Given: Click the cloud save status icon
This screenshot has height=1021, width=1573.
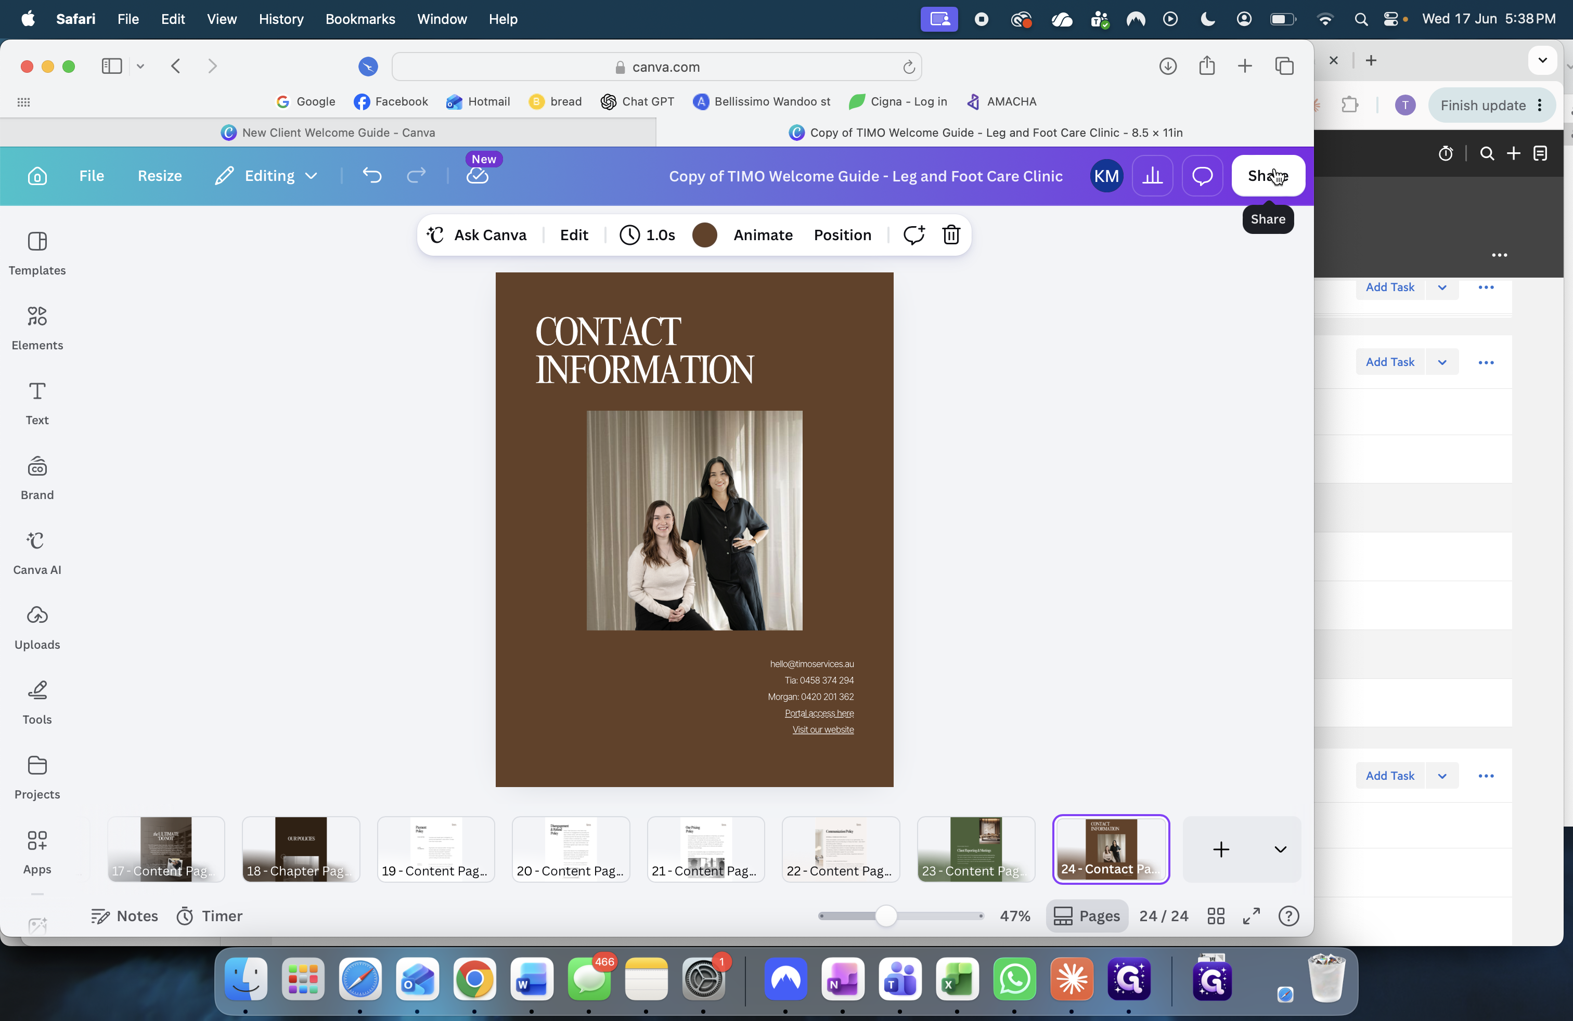Looking at the screenshot, I should [x=477, y=176].
